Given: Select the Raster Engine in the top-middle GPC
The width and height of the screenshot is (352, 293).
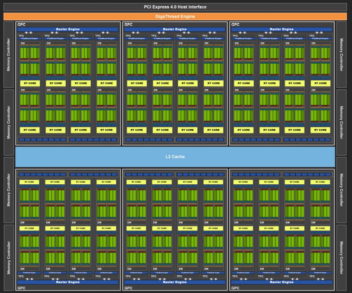Looking at the screenshot, I should click(x=175, y=29).
